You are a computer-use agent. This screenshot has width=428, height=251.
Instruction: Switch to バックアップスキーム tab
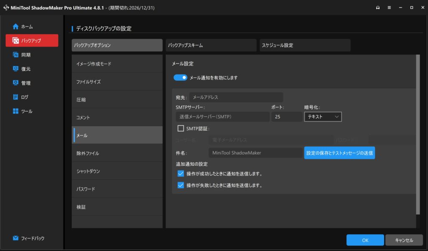[211, 45]
